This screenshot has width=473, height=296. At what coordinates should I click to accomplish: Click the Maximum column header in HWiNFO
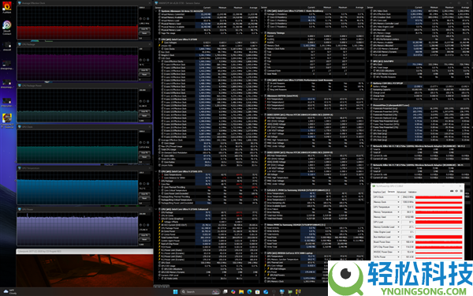click(x=238, y=8)
